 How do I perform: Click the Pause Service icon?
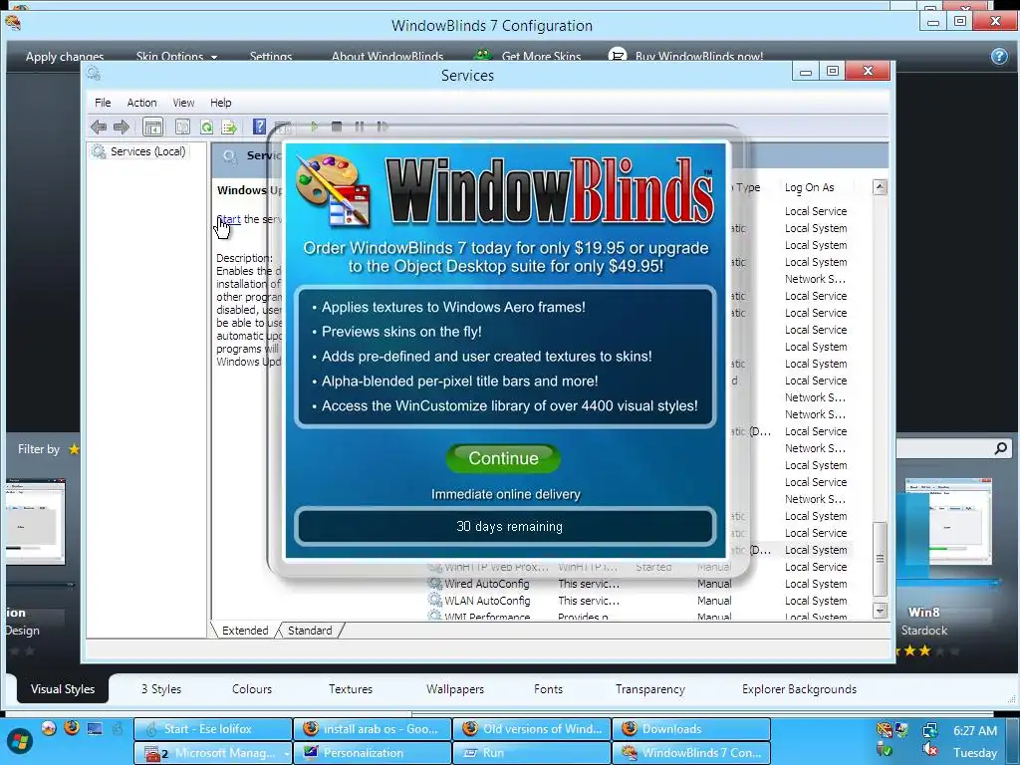pyautogui.click(x=359, y=127)
